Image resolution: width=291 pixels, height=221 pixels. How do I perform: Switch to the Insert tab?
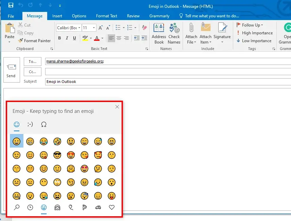pos(57,16)
